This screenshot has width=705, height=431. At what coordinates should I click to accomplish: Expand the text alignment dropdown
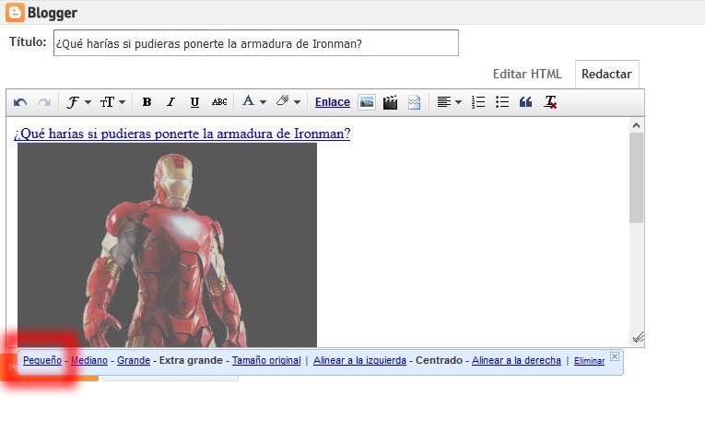point(449,102)
